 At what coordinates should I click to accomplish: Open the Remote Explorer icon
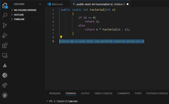point(5,55)
